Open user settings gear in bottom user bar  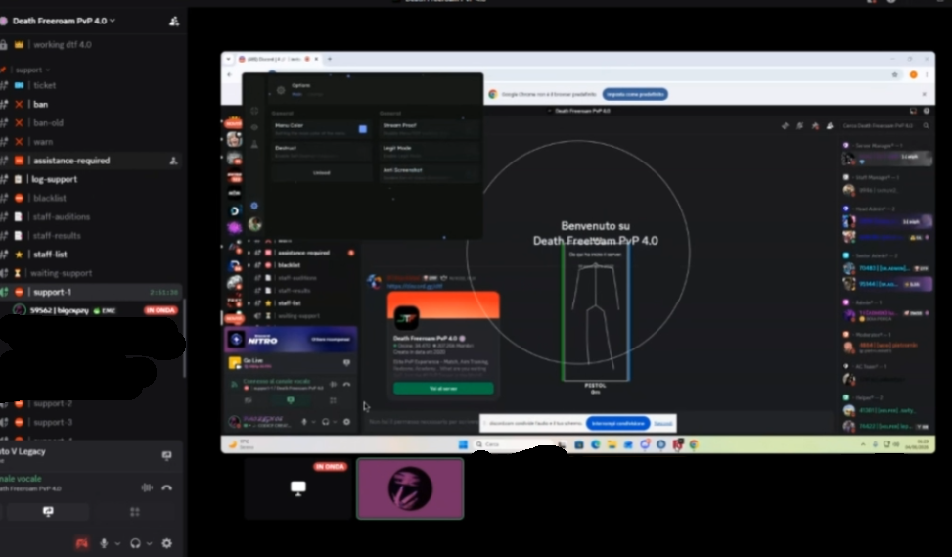[x=167, y=543]
